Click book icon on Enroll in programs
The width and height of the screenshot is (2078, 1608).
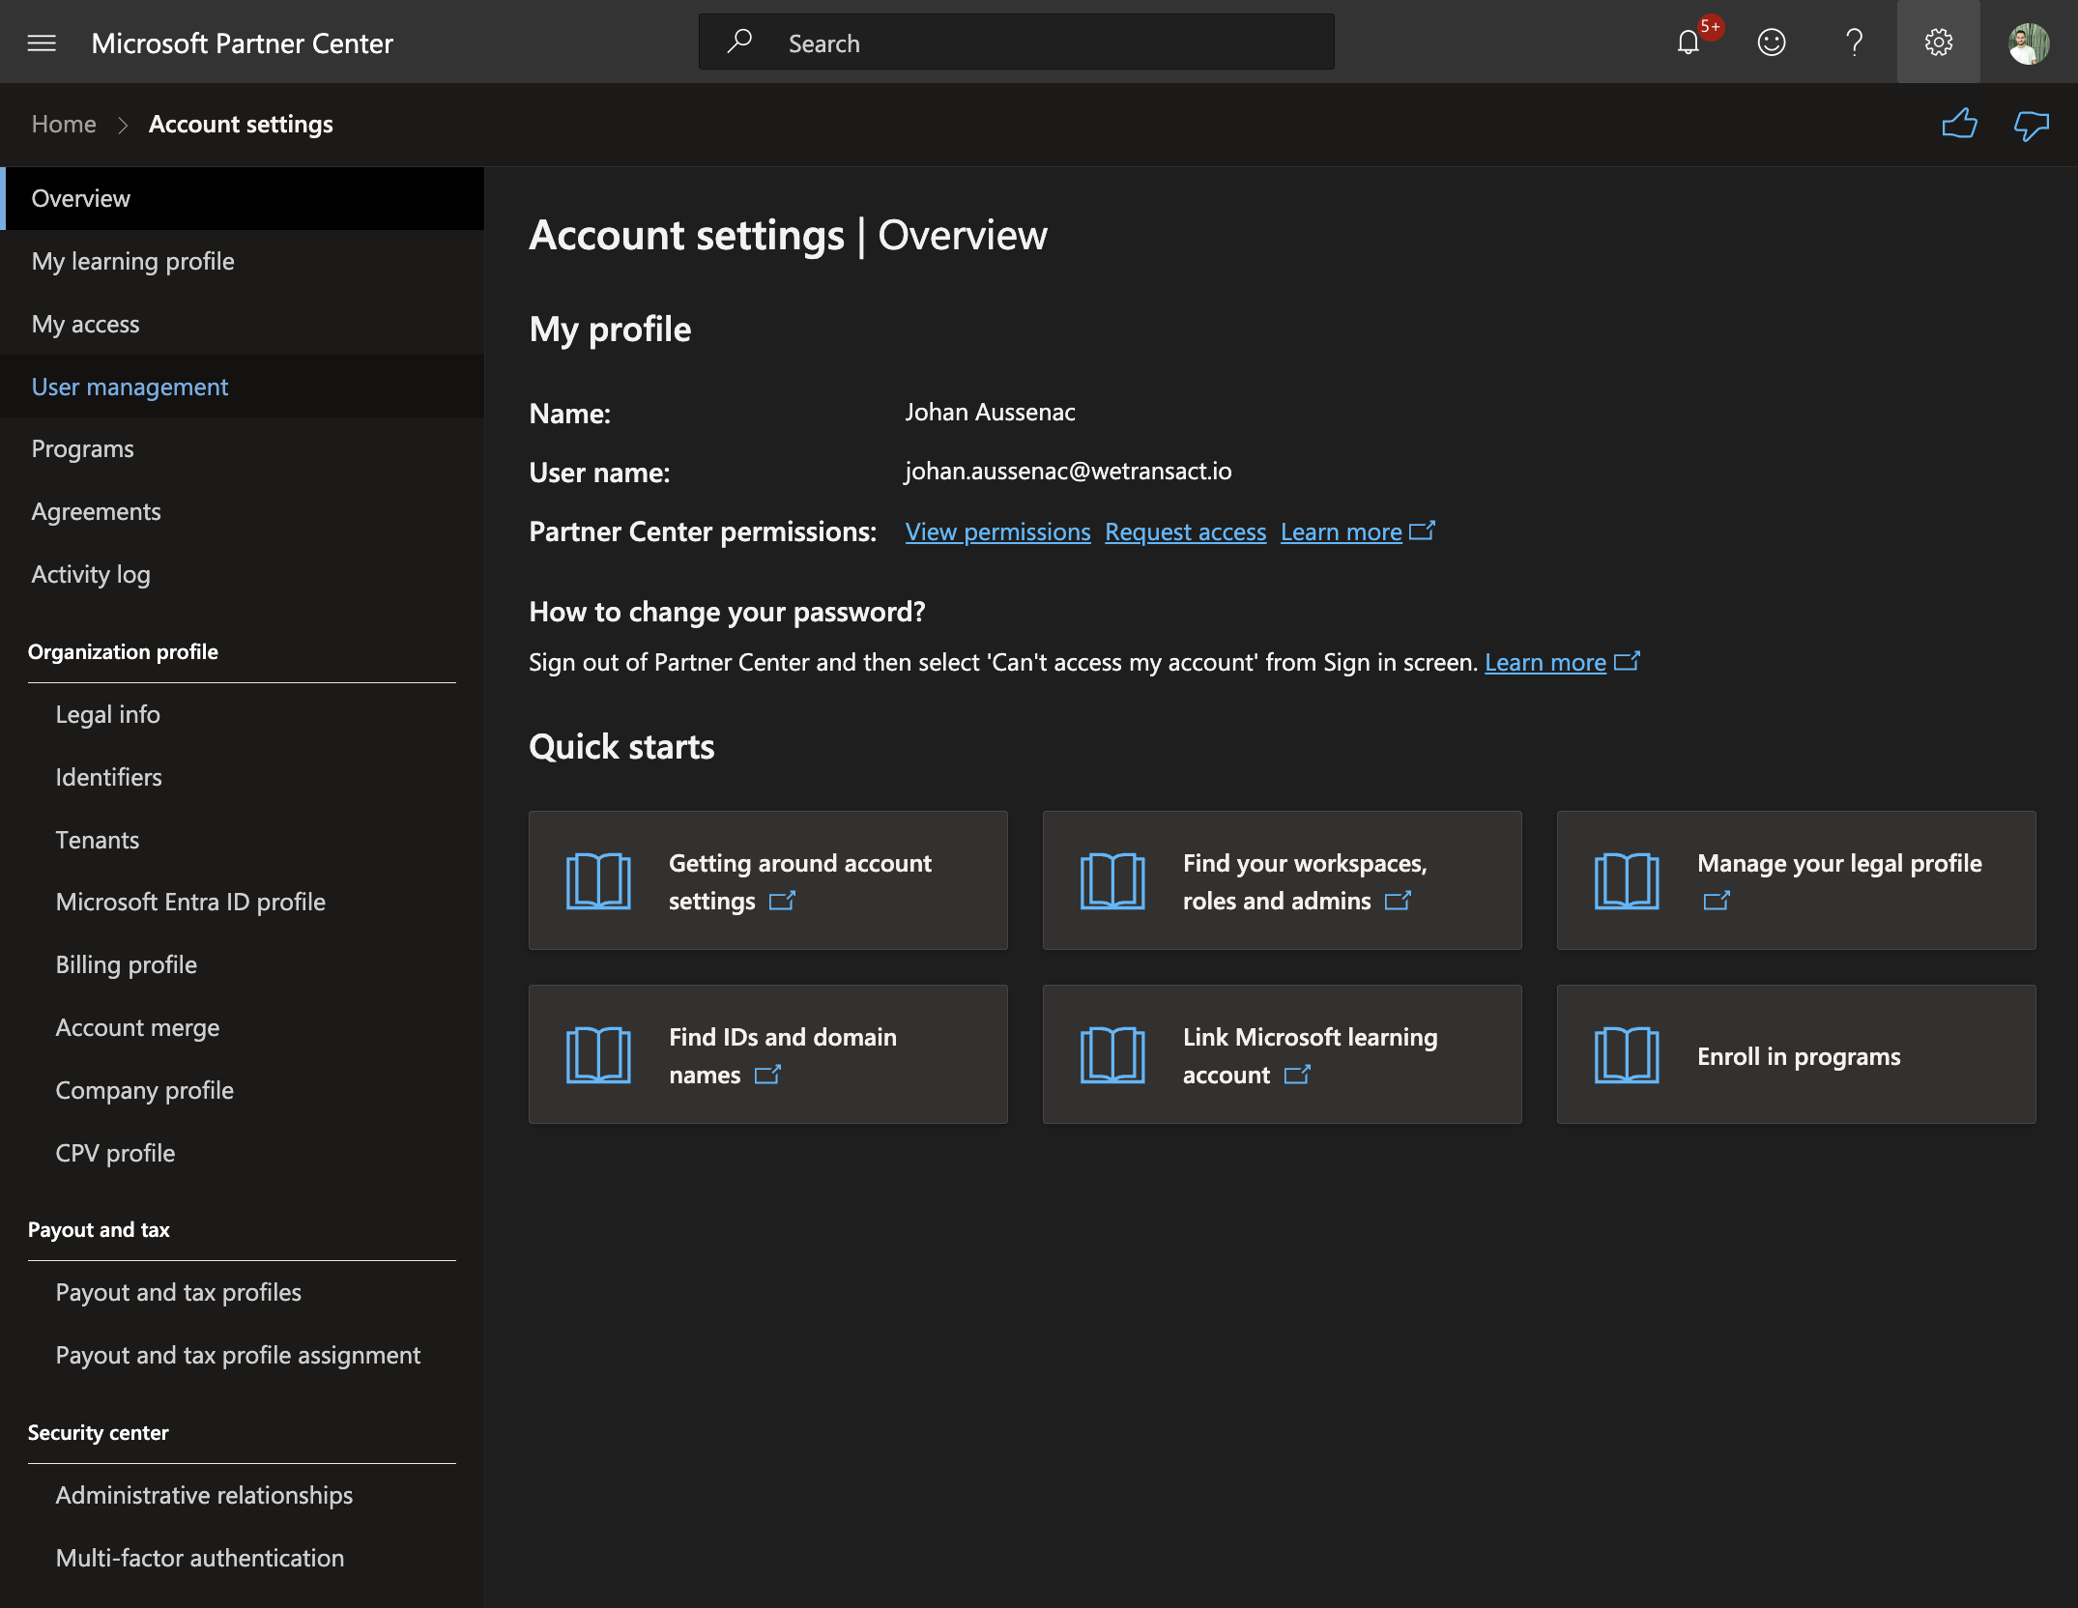click(1627, 1054)
